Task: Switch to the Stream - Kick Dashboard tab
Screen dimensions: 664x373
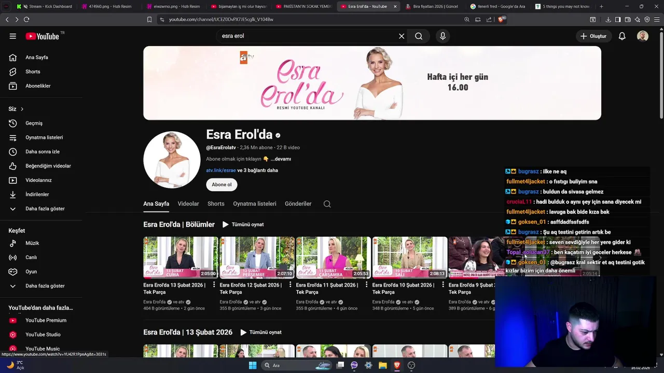Action: click(x=46, y=7)
